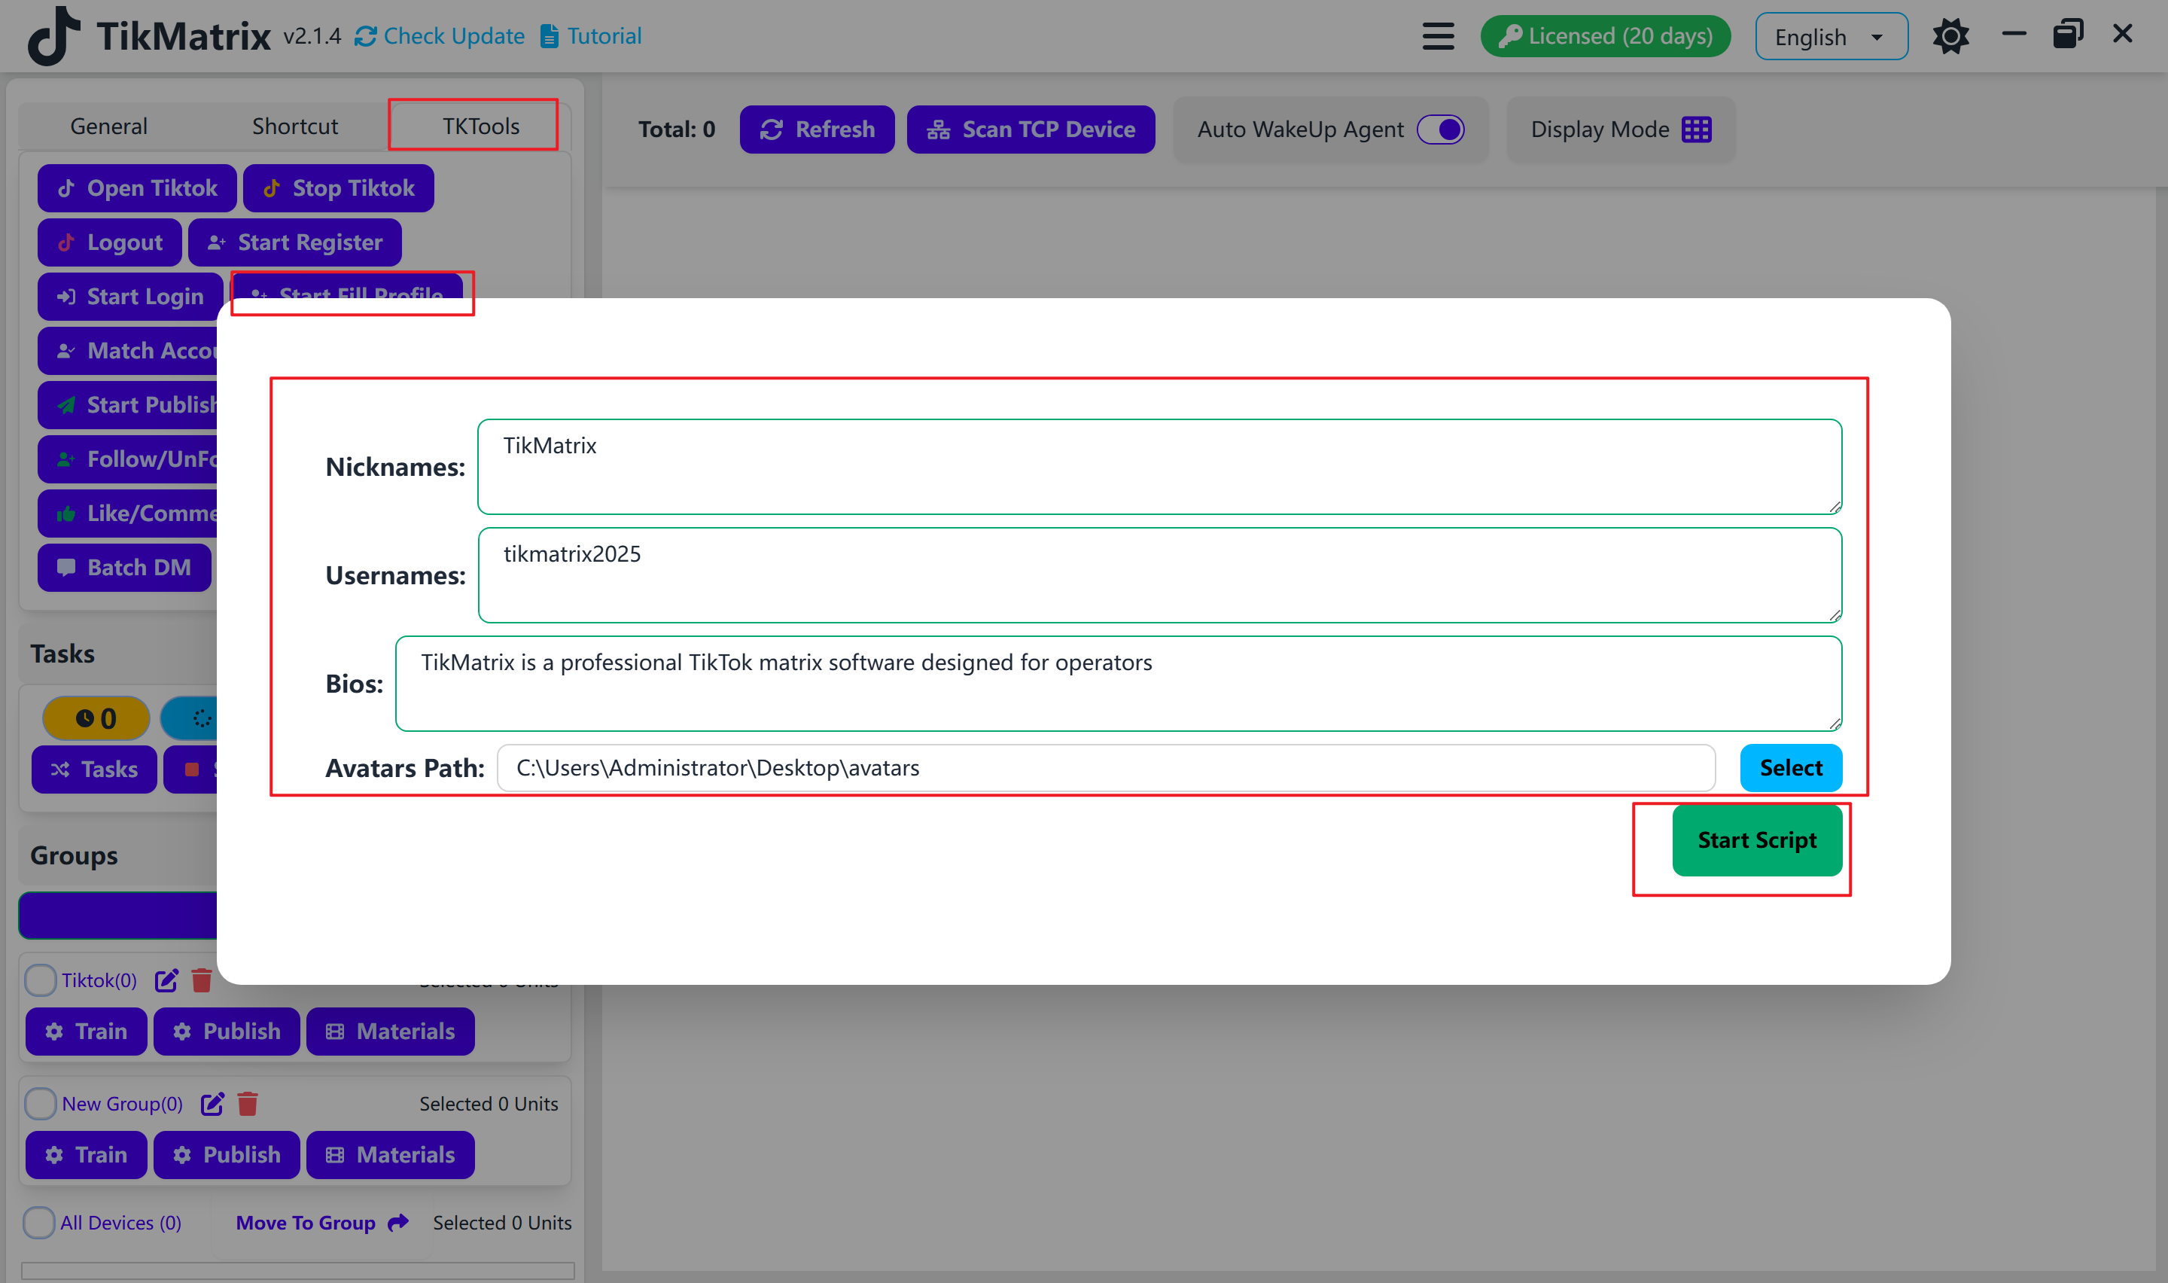2168x1283 pixels.
Task: Click the Start Login button
Action: pyautogui.click(x=130, y=297)
